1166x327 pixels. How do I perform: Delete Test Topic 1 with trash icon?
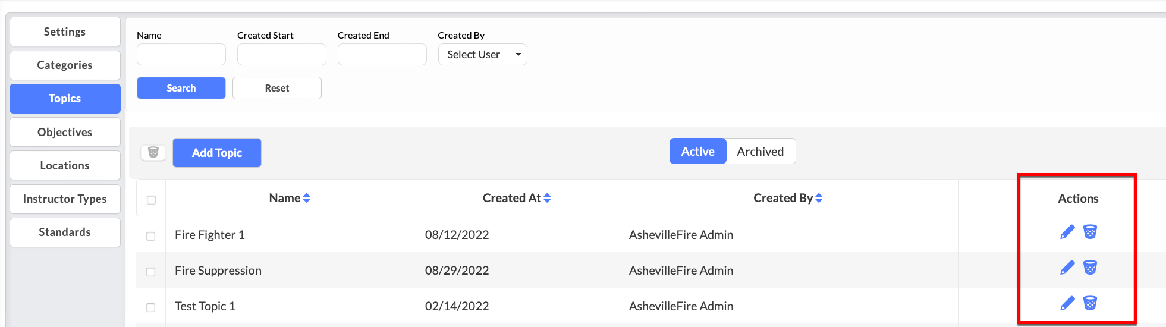pyautogui.click(x=1090, y=303)
